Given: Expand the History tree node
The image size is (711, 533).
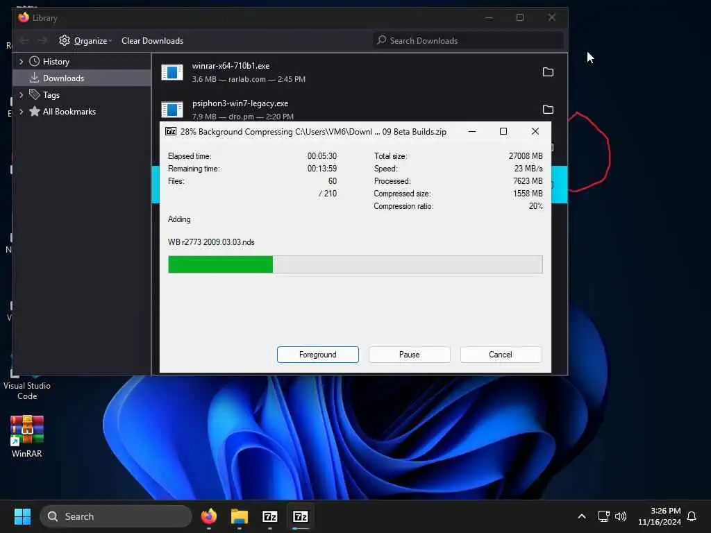Looking at the screenshot, I should coord(21,61).
